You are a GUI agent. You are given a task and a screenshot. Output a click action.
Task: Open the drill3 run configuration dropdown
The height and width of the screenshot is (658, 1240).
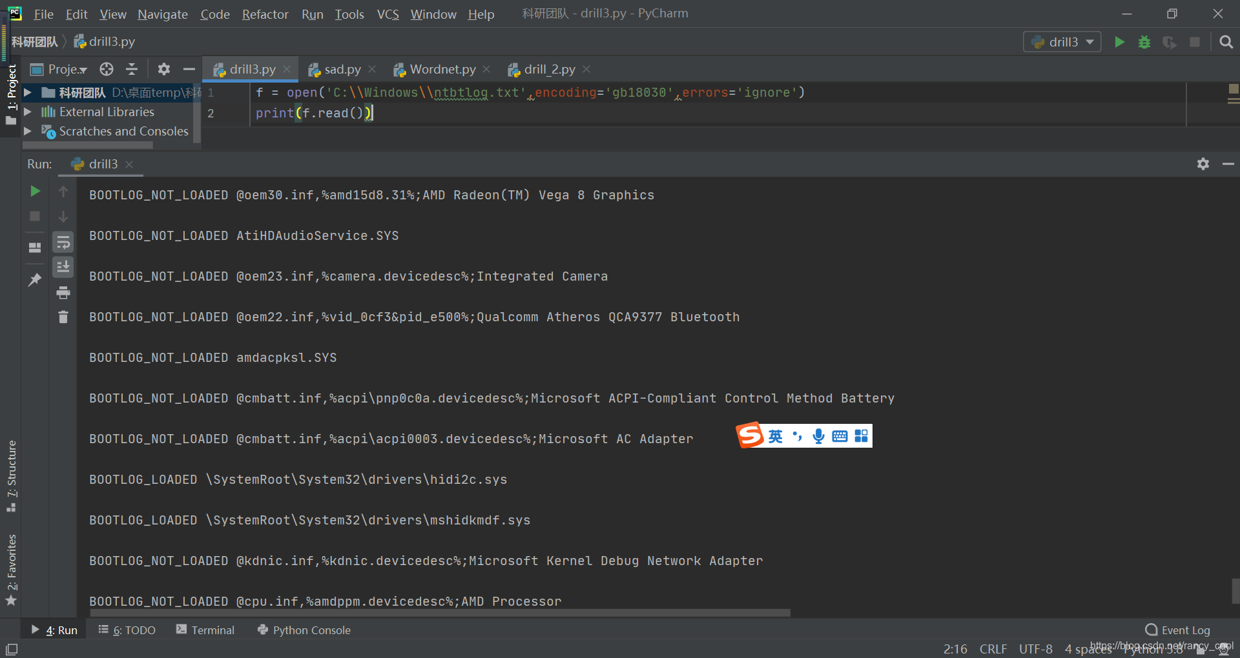tap(1062, 42)
